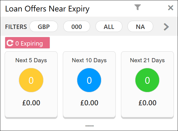Image resolution: width=178 pixels, height=131 pixels.
Task: Click £0.00 amount under Next 10 Days
Action: pos(89,103)
